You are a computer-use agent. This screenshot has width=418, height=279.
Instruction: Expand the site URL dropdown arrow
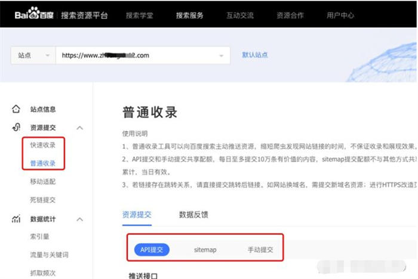(x=222, y=55)
